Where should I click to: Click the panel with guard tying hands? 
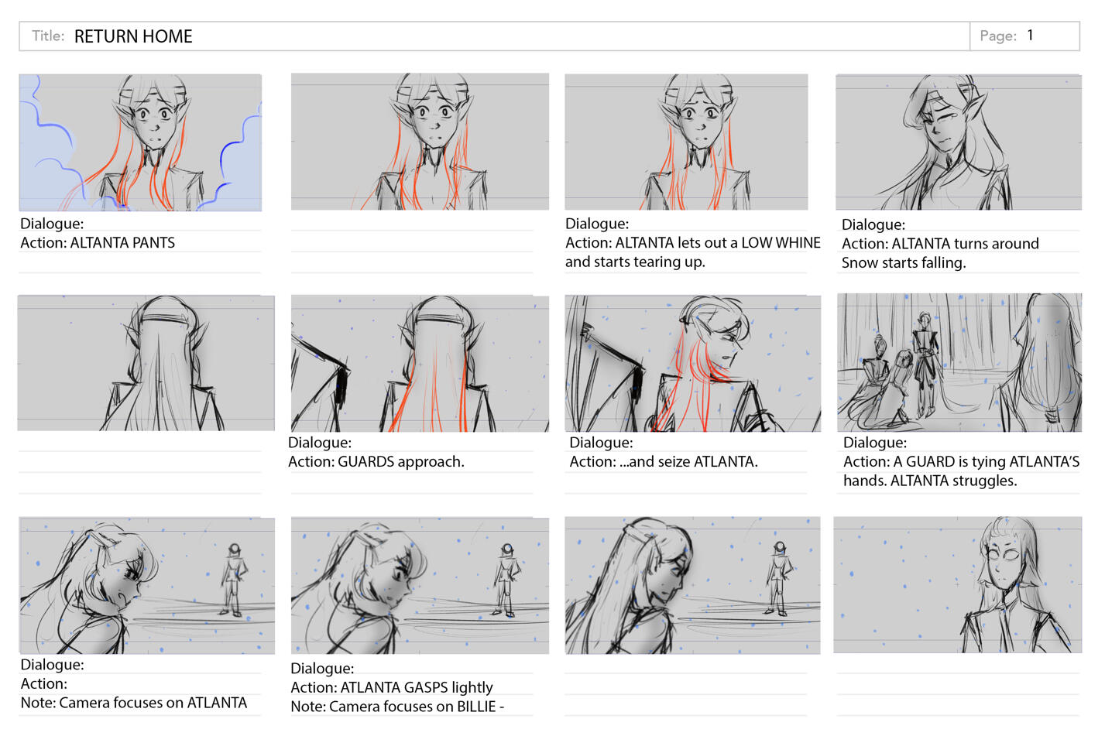pos(959,362)
